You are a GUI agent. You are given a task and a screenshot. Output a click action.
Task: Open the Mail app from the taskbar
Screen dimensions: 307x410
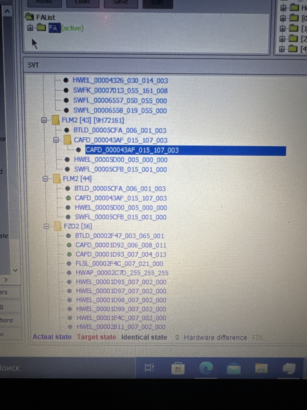(x=234, y=368)
